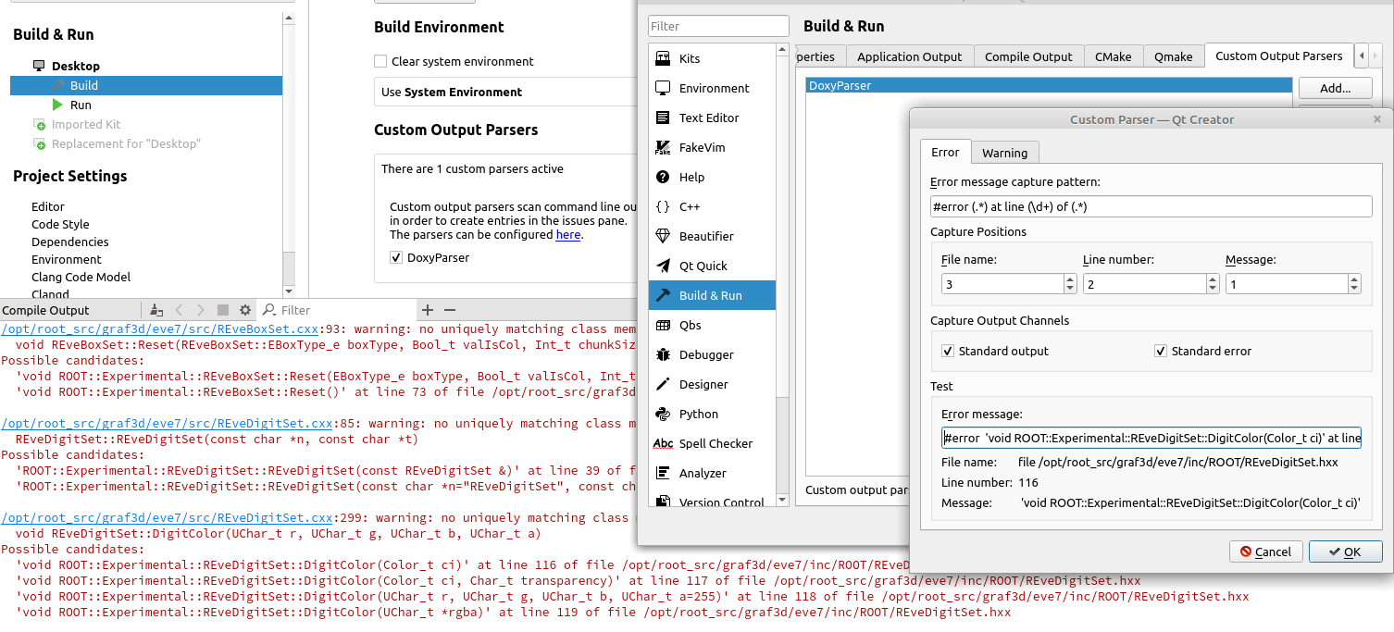Focus the options Filter search field
The image size is (1394, 632).
click(718, 26)
